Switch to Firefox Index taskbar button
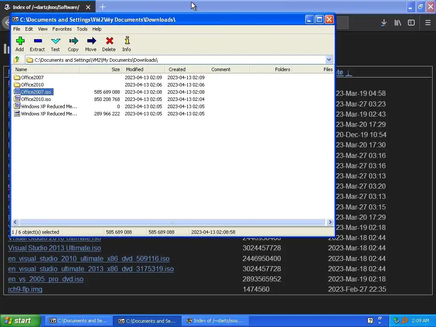Image resolution: width=436 pixels, height=327 pixels. pyautogui.click(x=215, y=321)
